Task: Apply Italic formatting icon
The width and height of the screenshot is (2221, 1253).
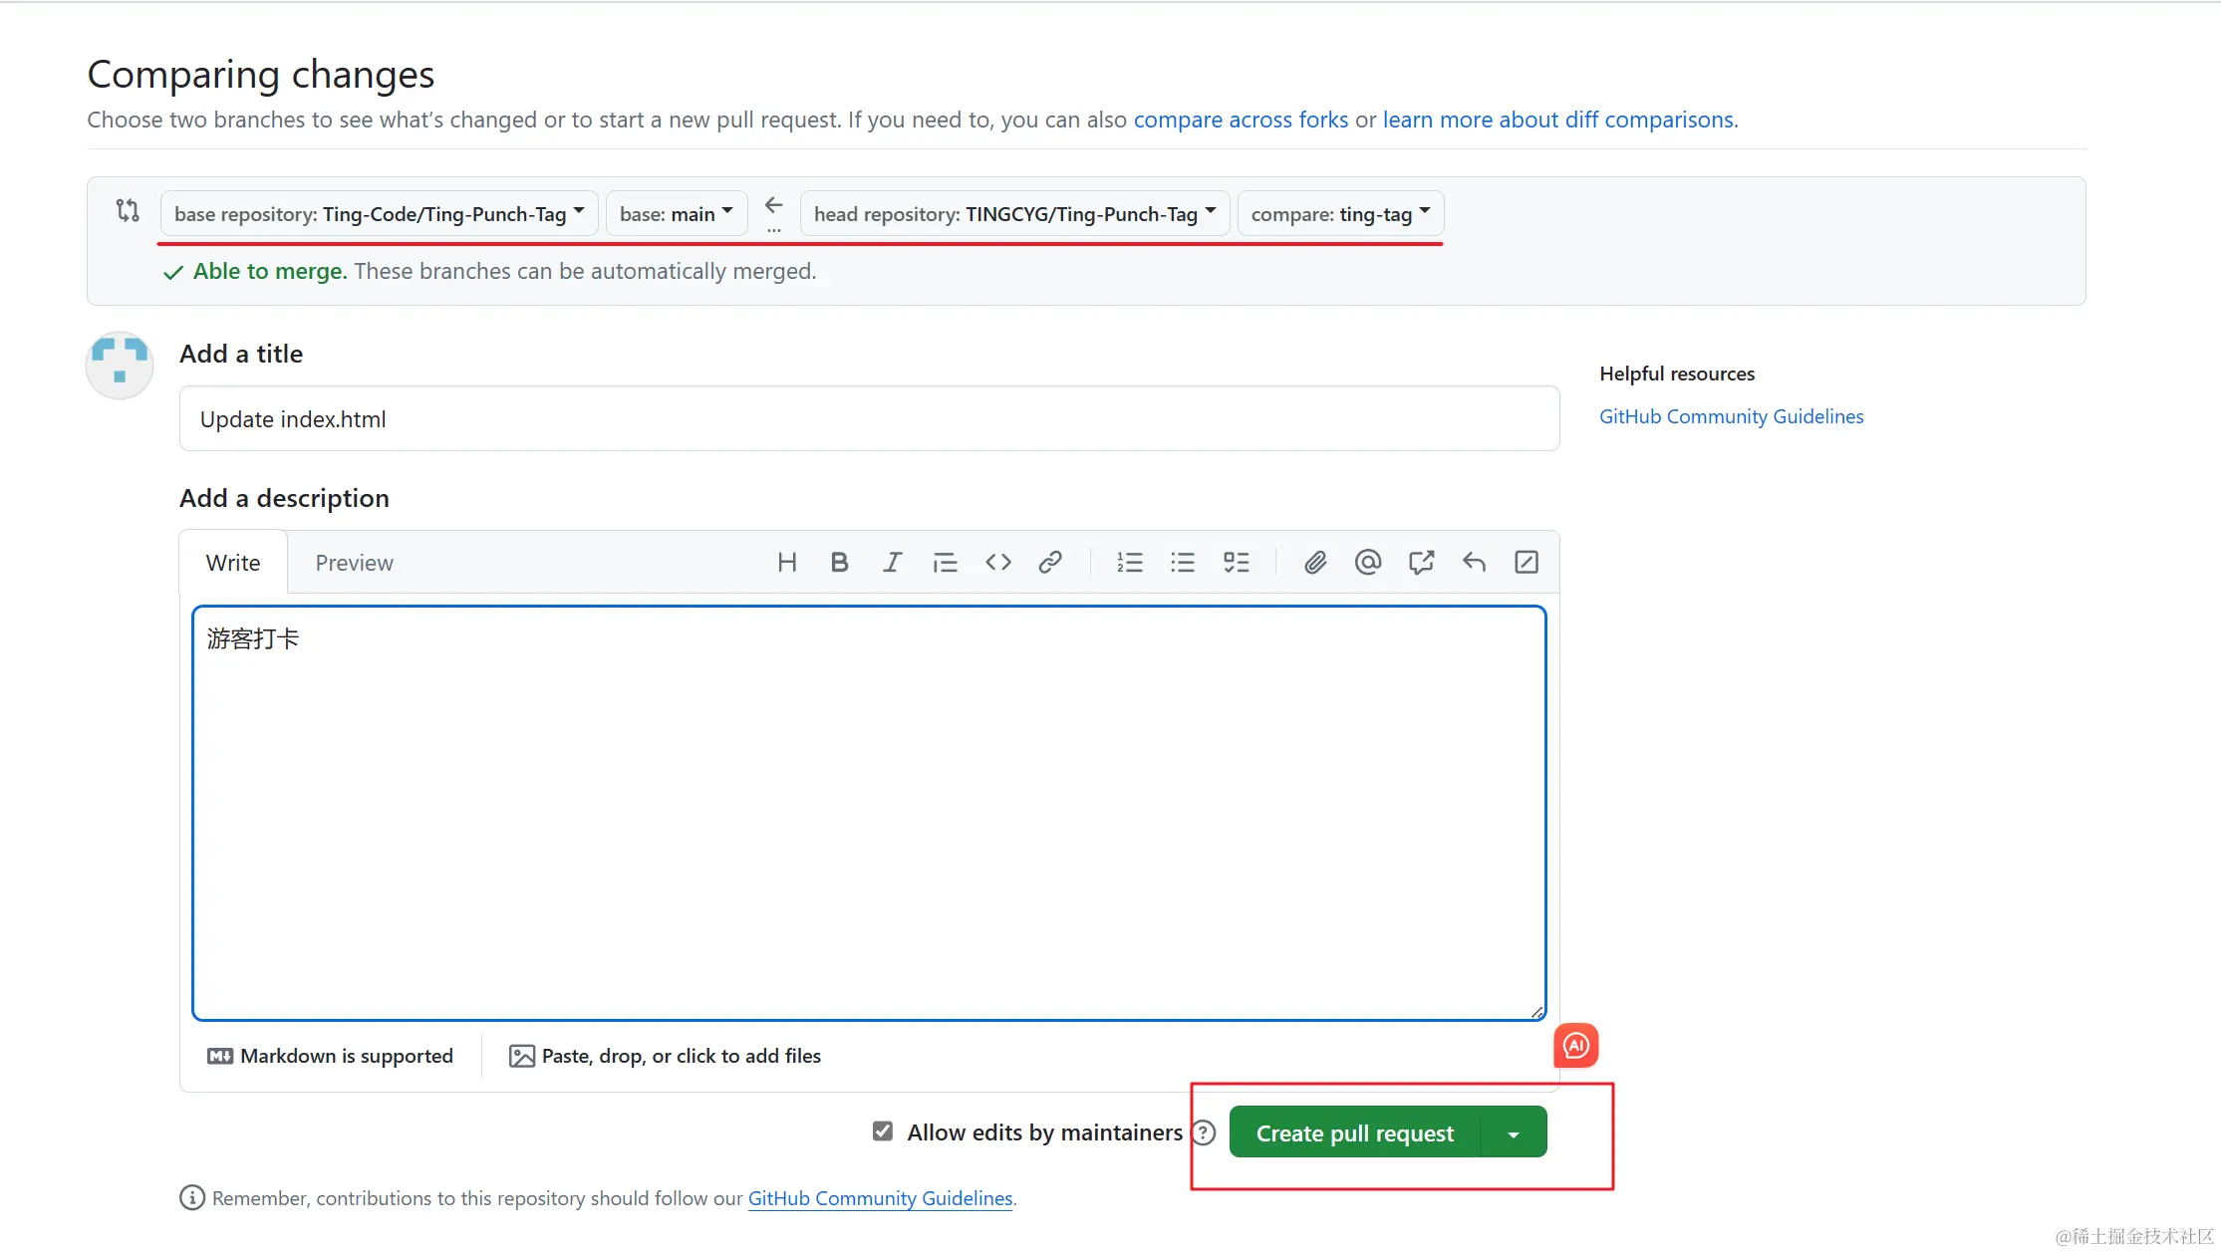Action: [892, 563]
